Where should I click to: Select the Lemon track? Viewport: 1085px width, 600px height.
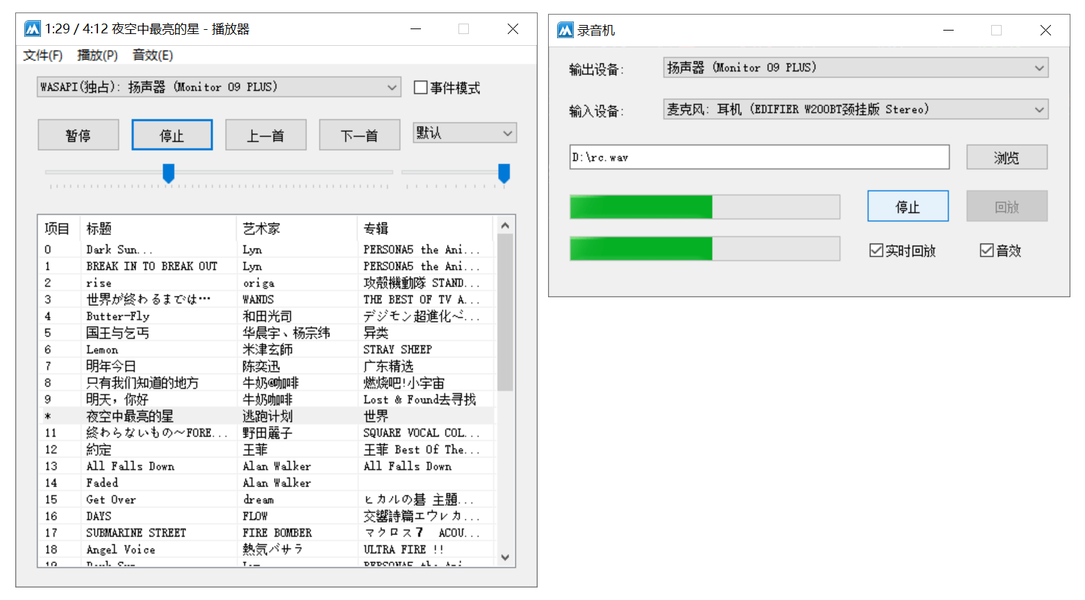coord(102,349)
